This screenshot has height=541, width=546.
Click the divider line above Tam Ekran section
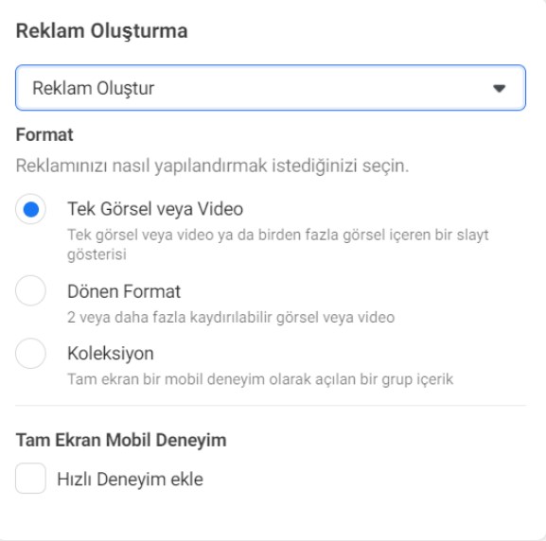[271, 405]
